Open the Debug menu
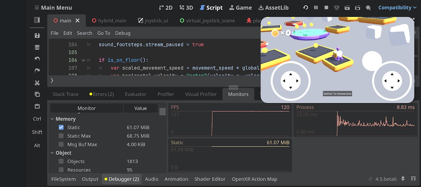This screenshot has height=187, width=421. pyautogui.click(x=122, y=33)
